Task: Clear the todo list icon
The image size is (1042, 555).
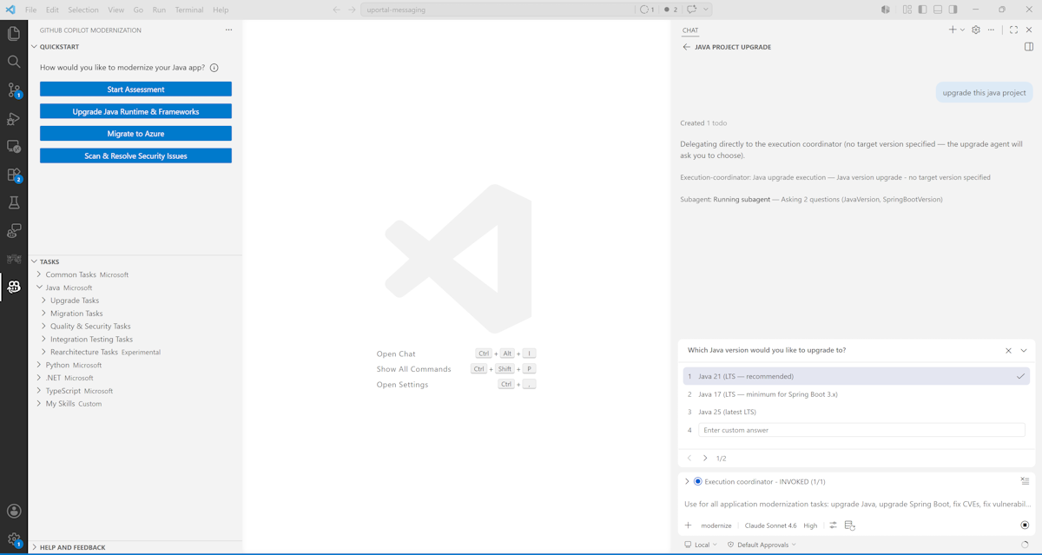Action: tap(1025, 481)
